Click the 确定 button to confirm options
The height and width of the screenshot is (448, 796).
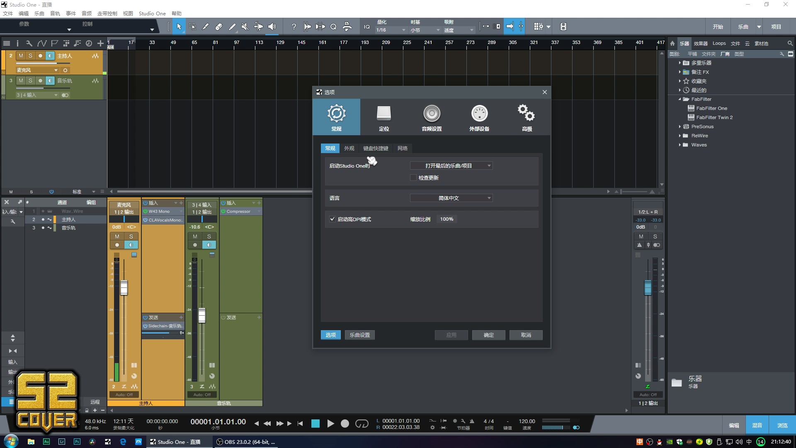(x=488, y=335)
